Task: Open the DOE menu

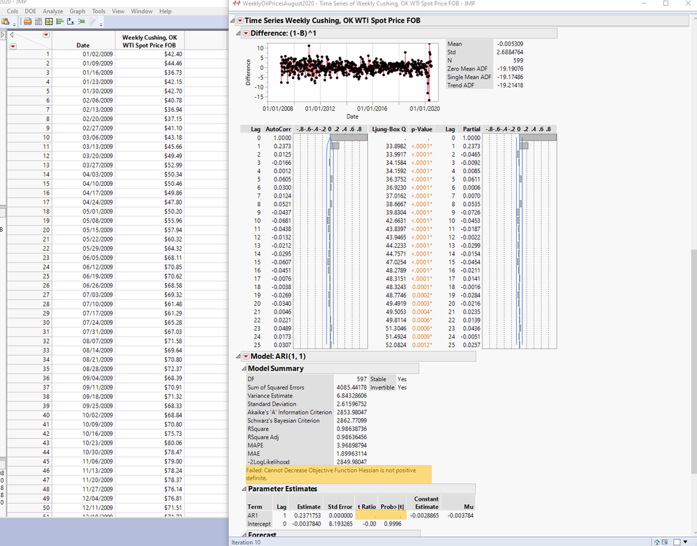Action: [x=30, y=11]
